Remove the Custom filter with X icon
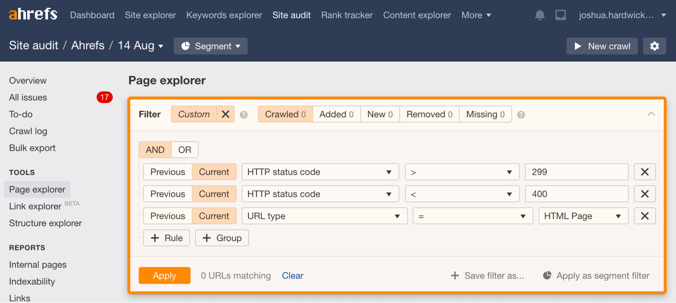Screen dimensions: 676x303 [x=226, y=114]
